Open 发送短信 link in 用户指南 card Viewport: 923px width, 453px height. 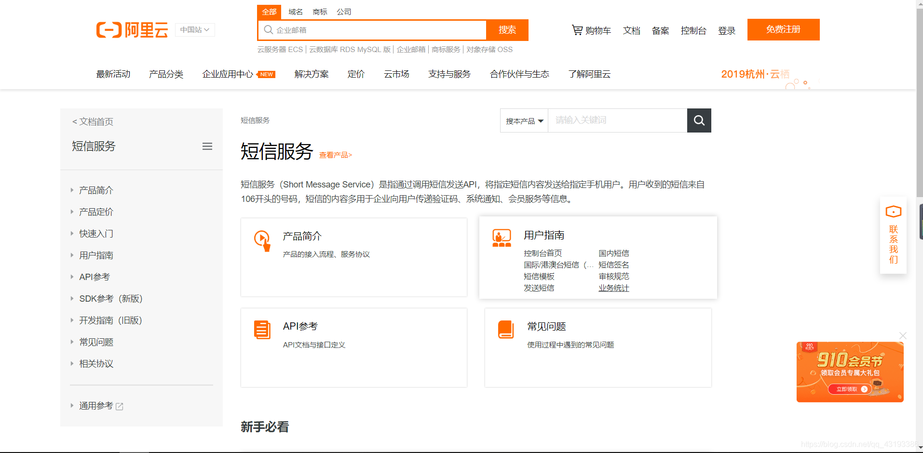pos(539,288)
